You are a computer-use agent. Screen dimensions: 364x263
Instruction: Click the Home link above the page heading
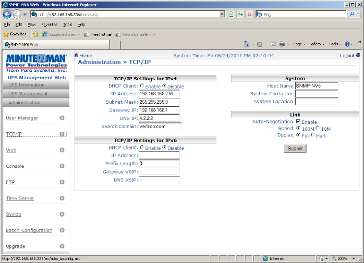[x=86, y=56]
